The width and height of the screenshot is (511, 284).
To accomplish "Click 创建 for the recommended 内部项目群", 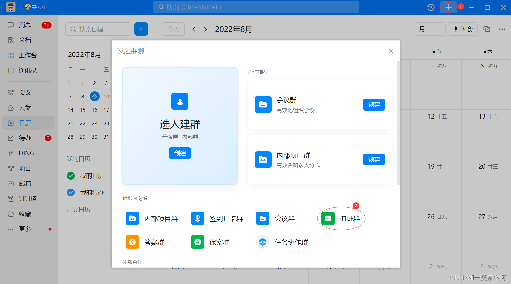I will click(x=374, y=160).
